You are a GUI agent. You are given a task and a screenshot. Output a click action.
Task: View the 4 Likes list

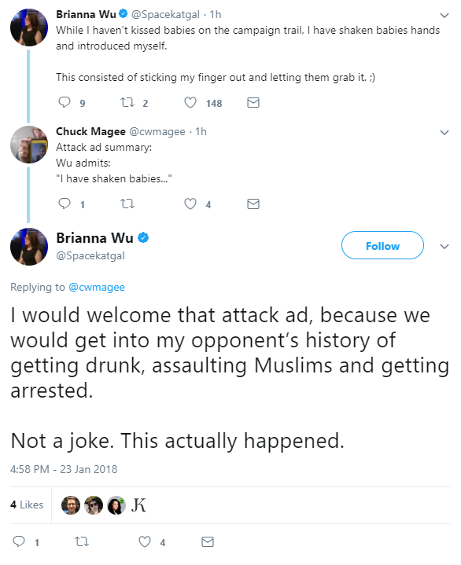click(27, 504)
